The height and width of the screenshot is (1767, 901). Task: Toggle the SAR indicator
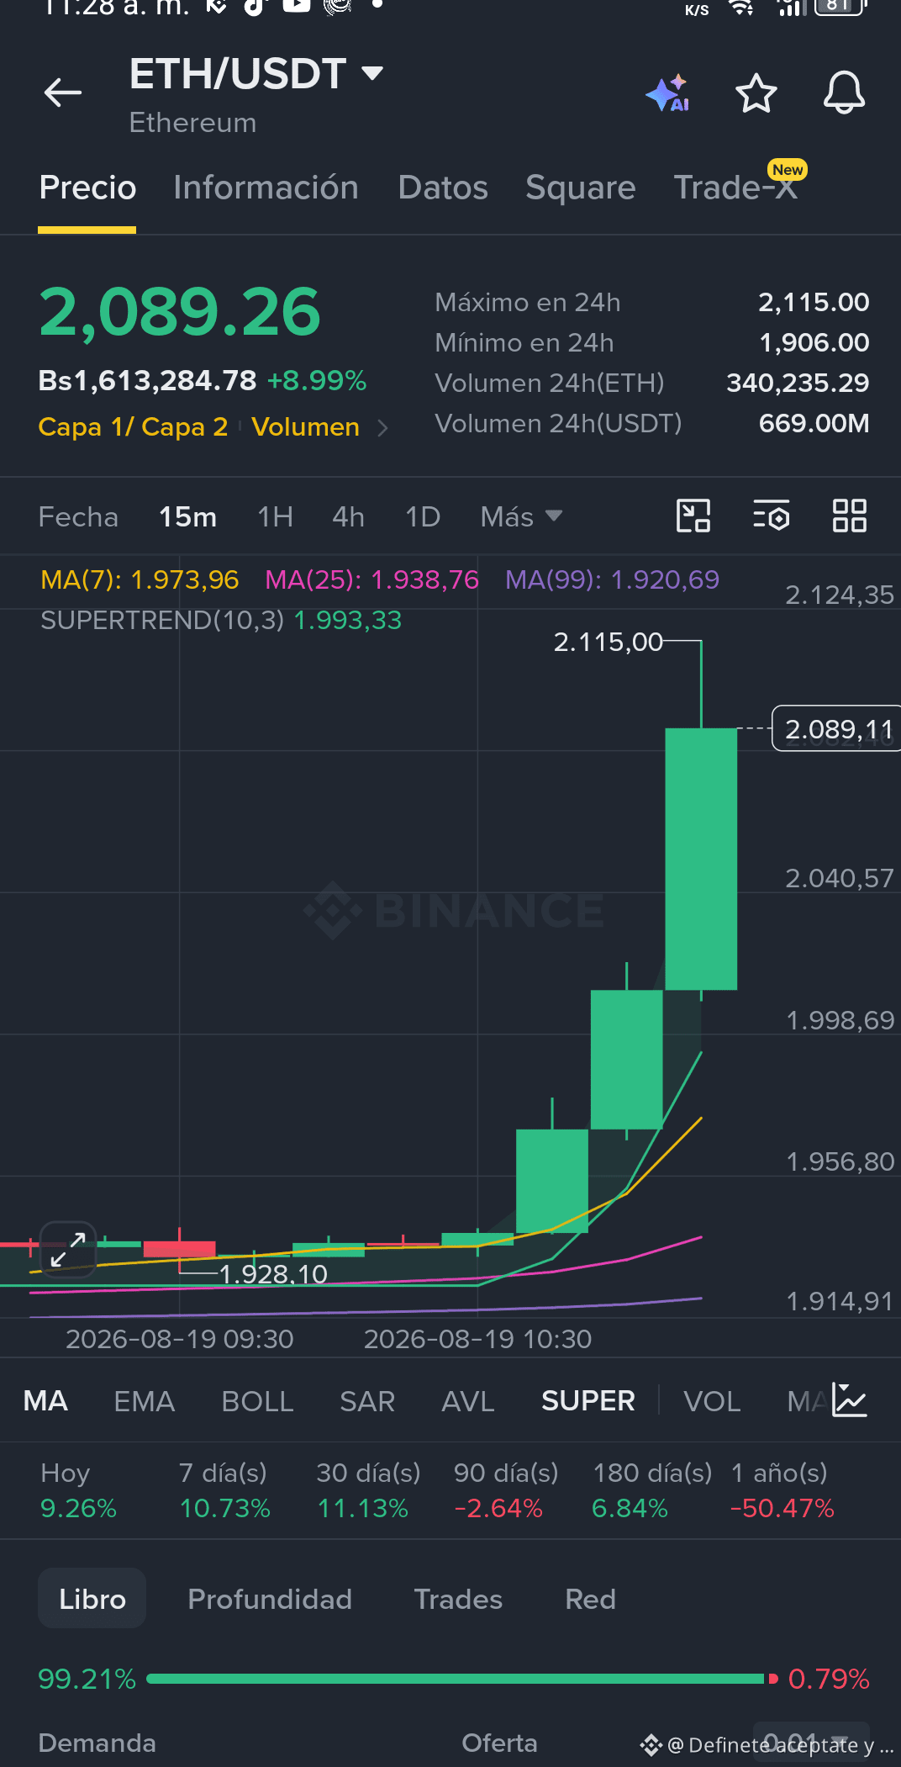point(367,1401)
